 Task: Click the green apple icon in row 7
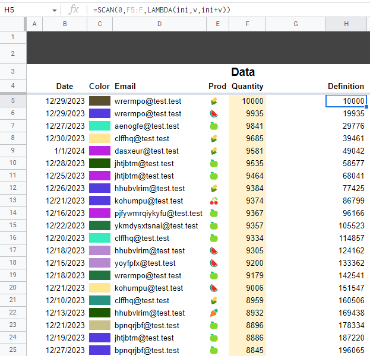[214, 126]
